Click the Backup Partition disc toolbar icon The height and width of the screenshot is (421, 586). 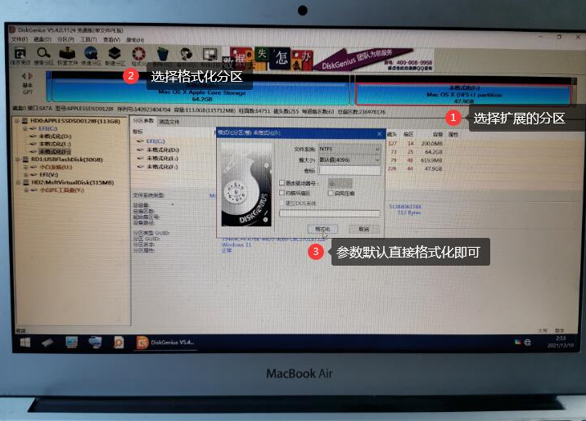(x=186, y=54)
